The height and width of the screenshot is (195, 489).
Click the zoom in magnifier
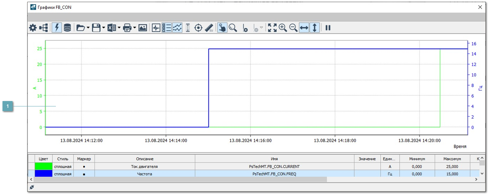pos(283,28)
